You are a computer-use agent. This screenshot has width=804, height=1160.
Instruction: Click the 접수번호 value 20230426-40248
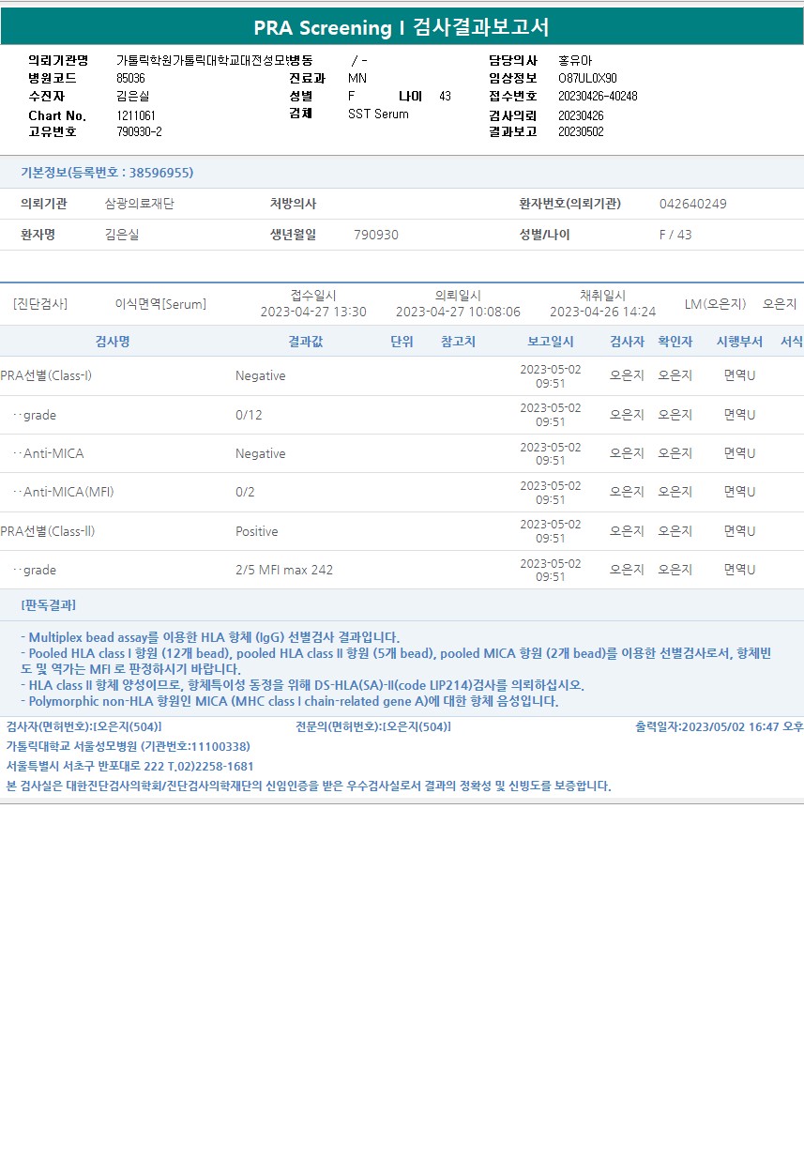[598, 96]
